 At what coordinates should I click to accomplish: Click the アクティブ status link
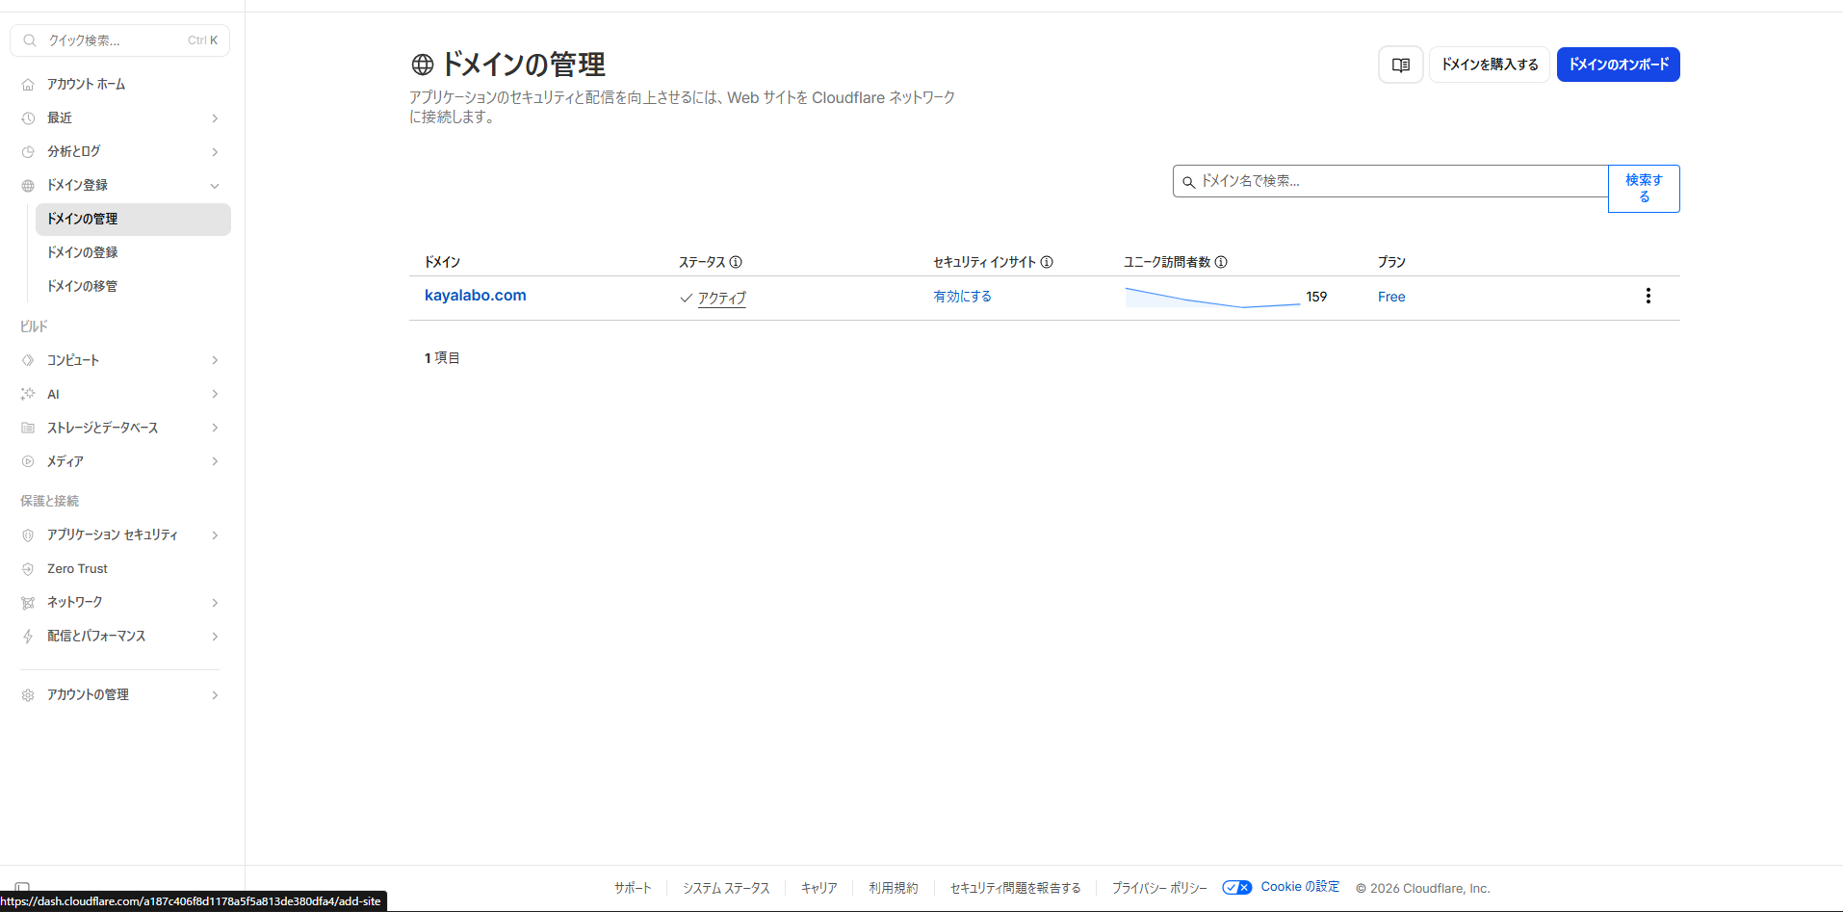(x=722, y=299)
